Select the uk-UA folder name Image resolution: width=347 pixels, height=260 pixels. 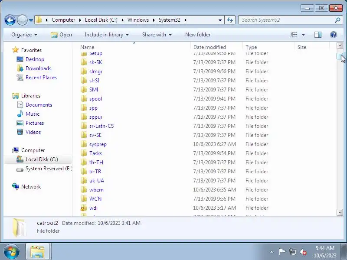click(96, 181)
